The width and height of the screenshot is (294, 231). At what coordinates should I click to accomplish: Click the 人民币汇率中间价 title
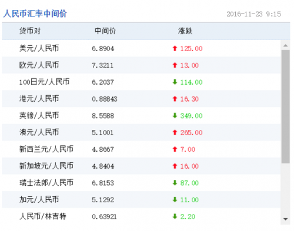click(x=35, y=14)
